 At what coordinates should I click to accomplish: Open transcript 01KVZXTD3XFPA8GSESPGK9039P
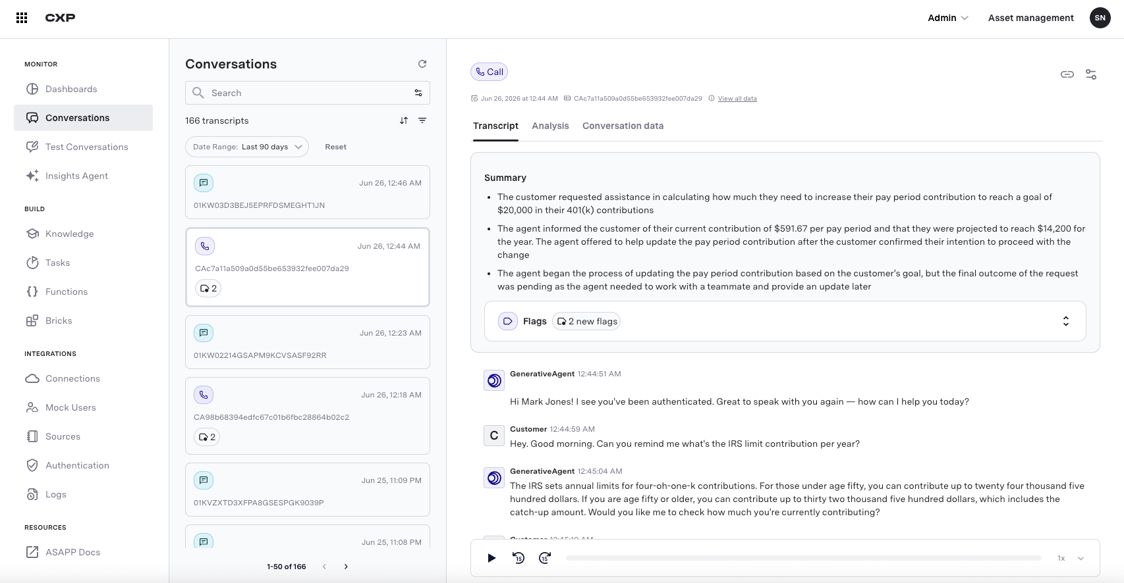click(308, 490)
